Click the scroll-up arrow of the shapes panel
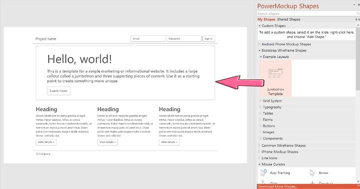The image size is (360, 189). click(x=358, y=25)
